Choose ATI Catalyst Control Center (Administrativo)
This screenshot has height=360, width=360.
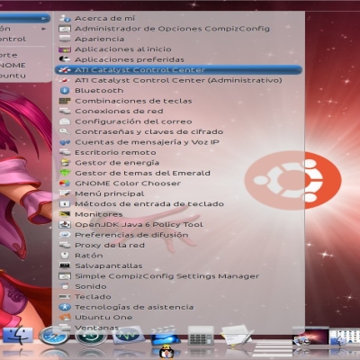click(x=178, y=80)
